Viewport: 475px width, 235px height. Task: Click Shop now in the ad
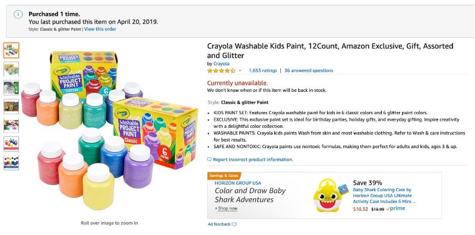coord(227,208)
